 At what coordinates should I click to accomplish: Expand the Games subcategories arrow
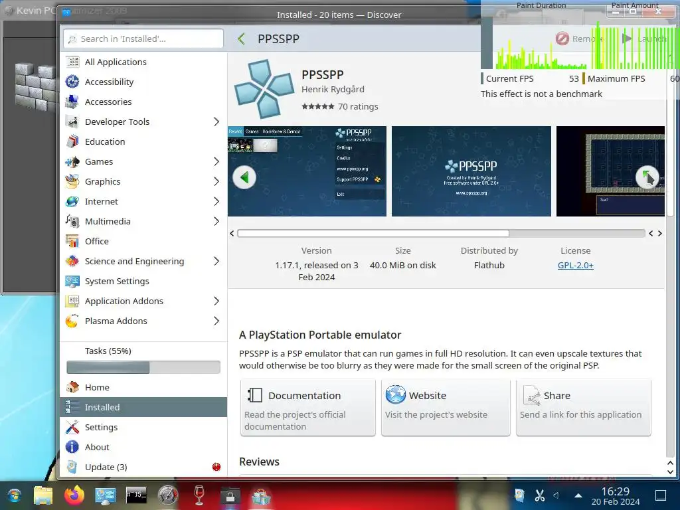point(216,162)
